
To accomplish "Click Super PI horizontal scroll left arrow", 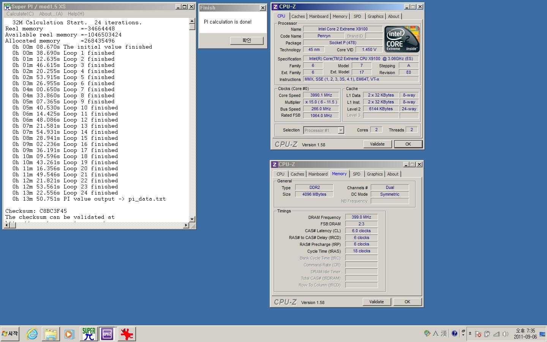I will [6, 225].
